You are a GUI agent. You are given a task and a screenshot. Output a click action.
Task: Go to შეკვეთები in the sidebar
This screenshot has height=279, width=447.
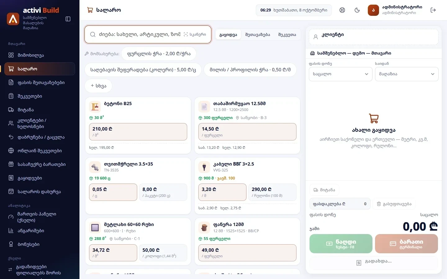(40, 96)
